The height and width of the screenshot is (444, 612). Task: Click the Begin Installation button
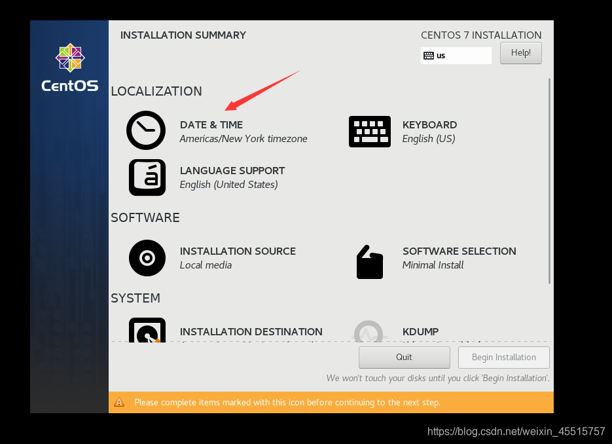point(503,358)
